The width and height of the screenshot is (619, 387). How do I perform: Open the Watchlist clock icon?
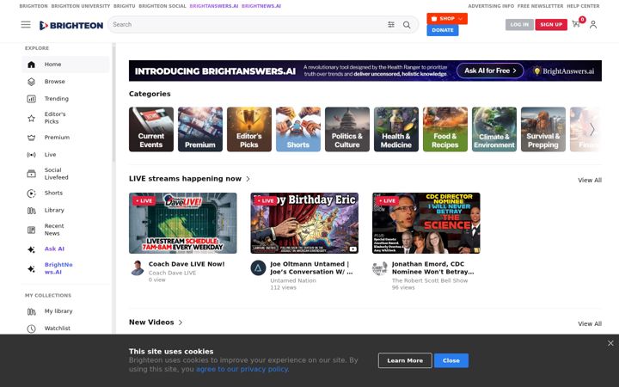pos(31,329)
